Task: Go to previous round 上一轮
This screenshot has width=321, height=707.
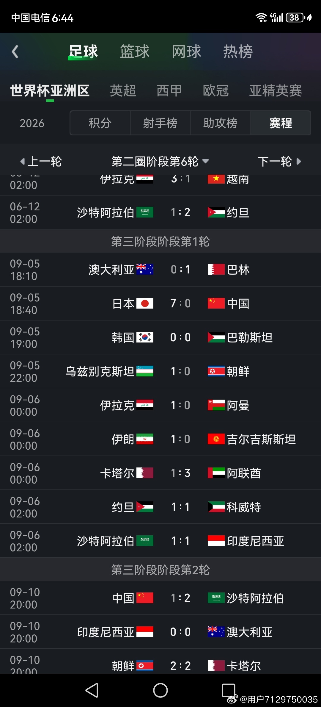Action: (x=41, y=161)
